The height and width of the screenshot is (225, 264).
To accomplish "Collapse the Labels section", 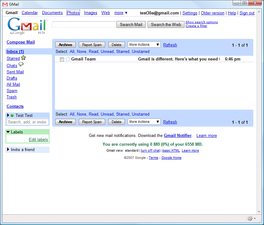I will click(8, 132).
